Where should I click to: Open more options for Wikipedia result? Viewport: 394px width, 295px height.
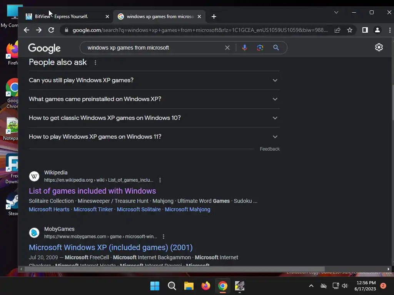(160, 180)
